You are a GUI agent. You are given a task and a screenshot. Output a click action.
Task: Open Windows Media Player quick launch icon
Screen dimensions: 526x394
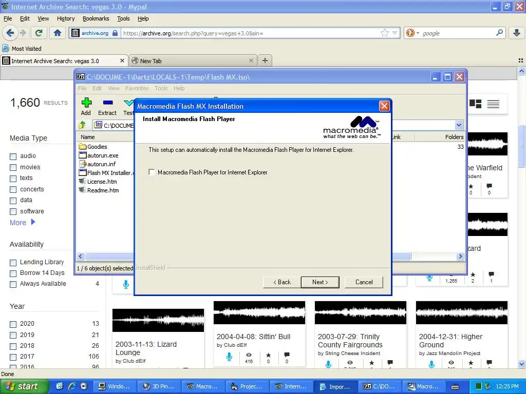point(84,386)
